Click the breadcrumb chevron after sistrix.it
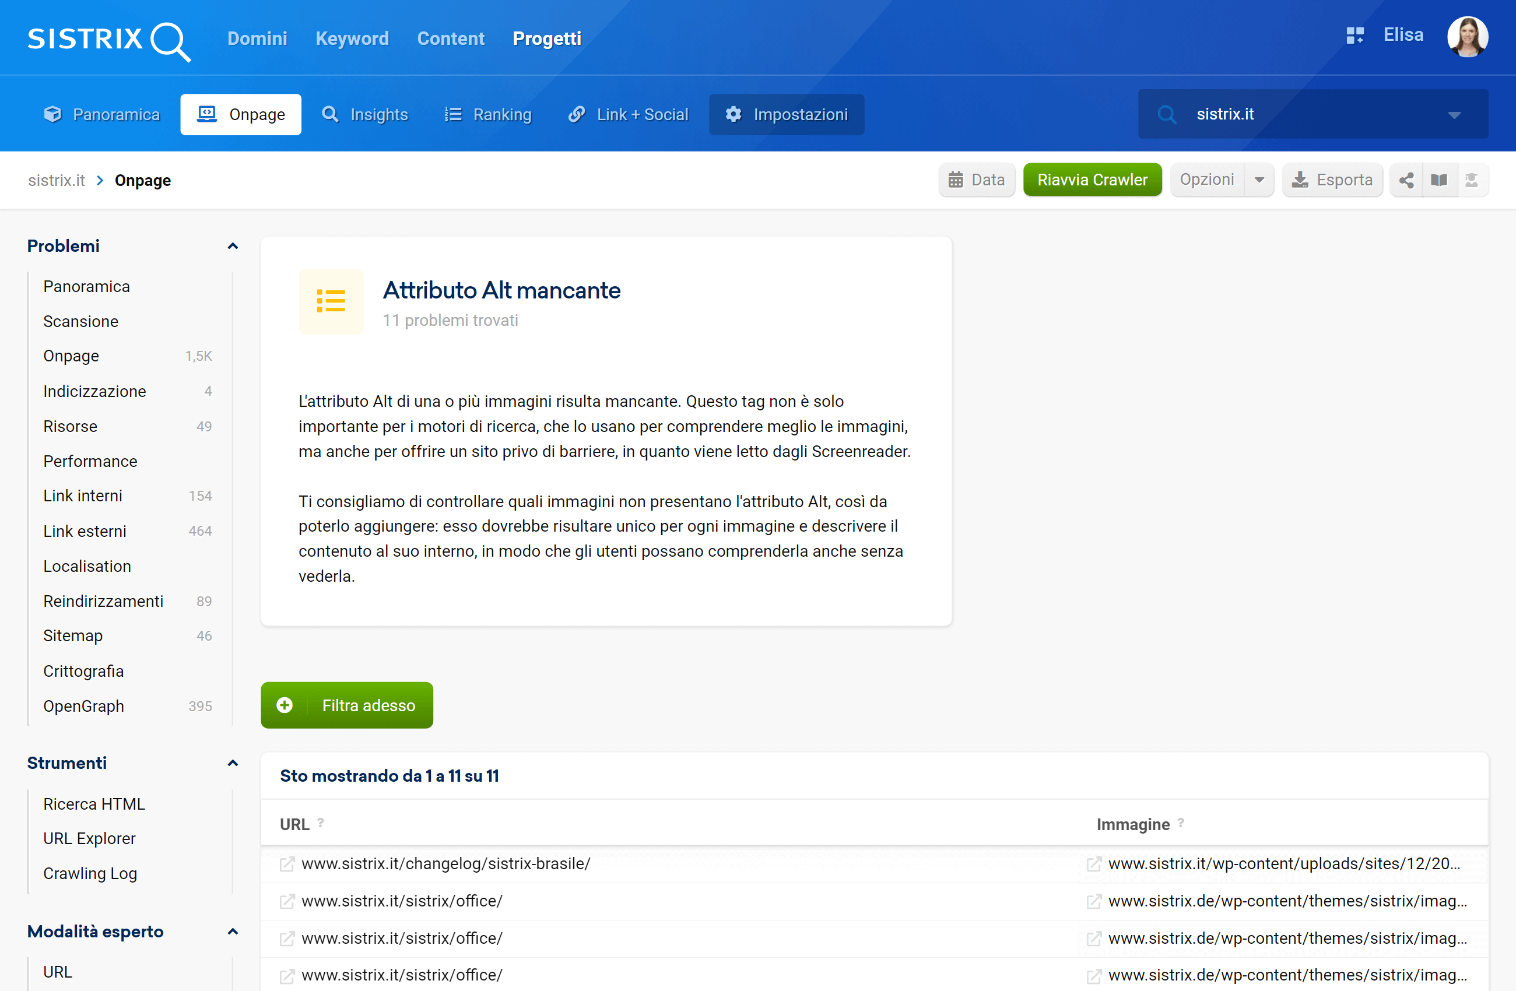Viewport: 1516px width, 991px height. coord(100,180)
